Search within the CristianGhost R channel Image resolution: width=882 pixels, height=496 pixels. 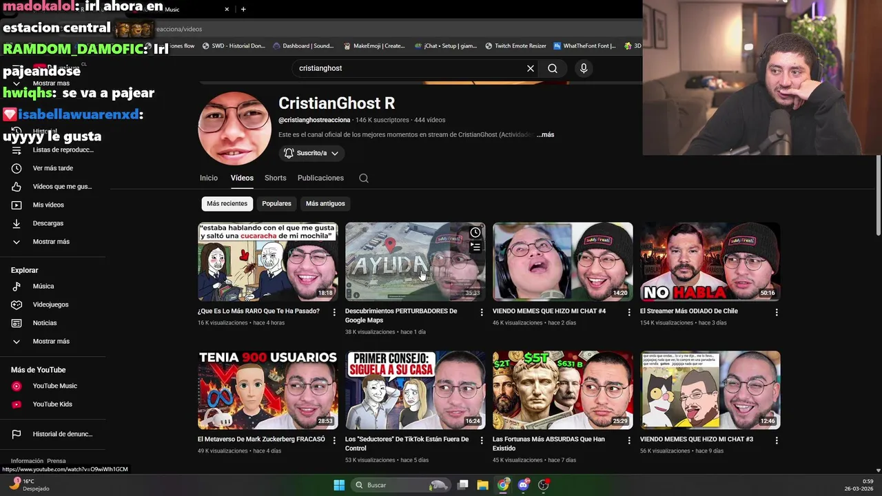pos(364,178)
